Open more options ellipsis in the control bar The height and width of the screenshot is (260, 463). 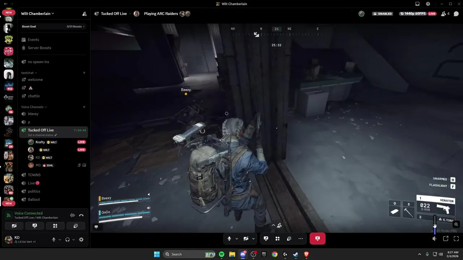pos(301,239)
